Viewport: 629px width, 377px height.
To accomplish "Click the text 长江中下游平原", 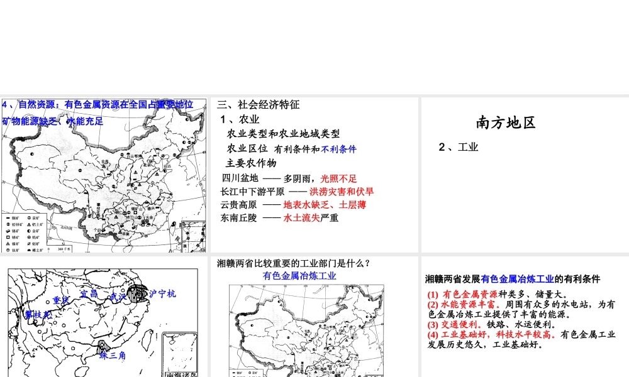I will tap(252, 192).
